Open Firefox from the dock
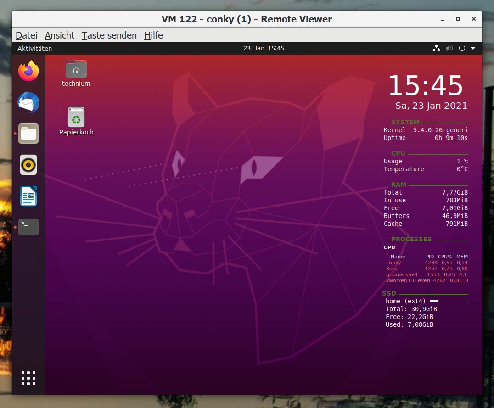Viewport: 494px width, 408px height. 28,70
